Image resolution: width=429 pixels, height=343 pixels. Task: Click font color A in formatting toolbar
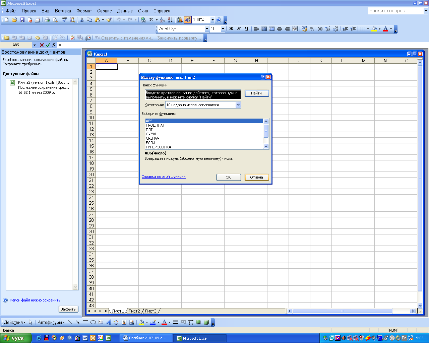point(385,29)
